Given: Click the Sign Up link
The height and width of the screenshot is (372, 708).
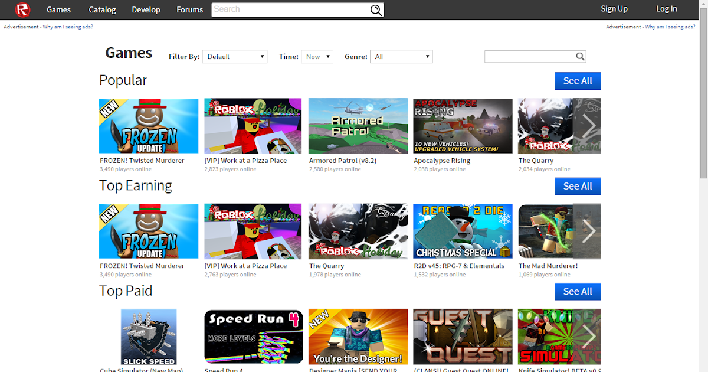Looking at the screenshot, I should (x=614, y=9).
